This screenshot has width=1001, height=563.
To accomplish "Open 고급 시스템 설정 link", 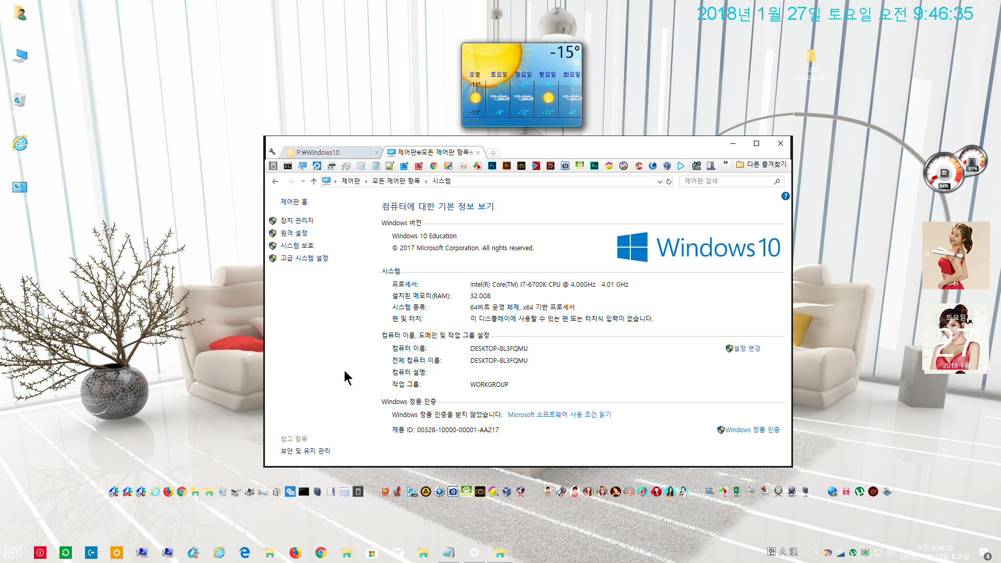I will (x=304, y=258).
